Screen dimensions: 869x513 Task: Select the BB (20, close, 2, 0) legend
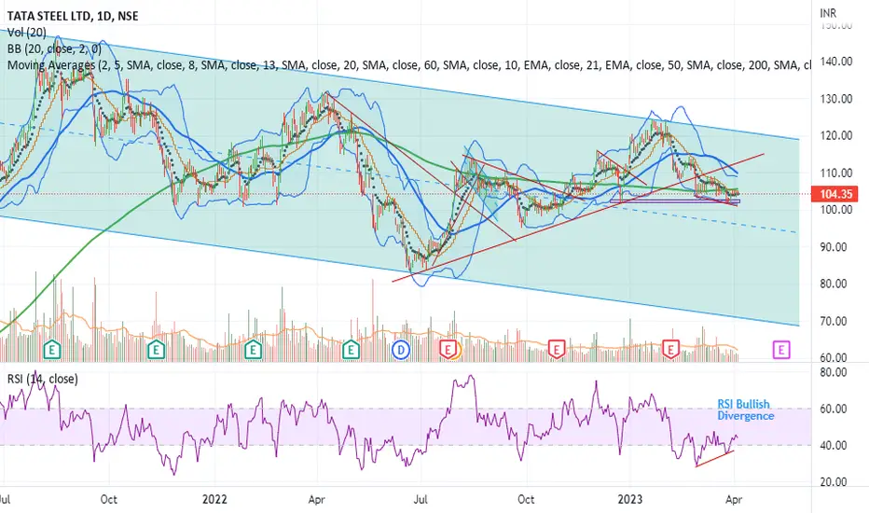pos(54,49)
